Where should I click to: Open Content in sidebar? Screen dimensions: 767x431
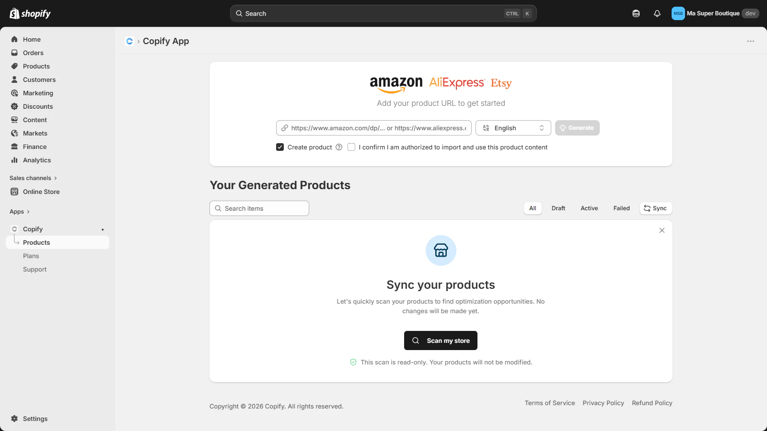(58, 120)
